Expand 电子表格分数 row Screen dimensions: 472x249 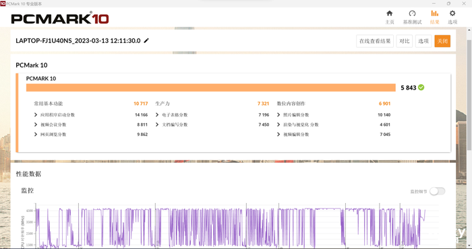click(157, 114)
